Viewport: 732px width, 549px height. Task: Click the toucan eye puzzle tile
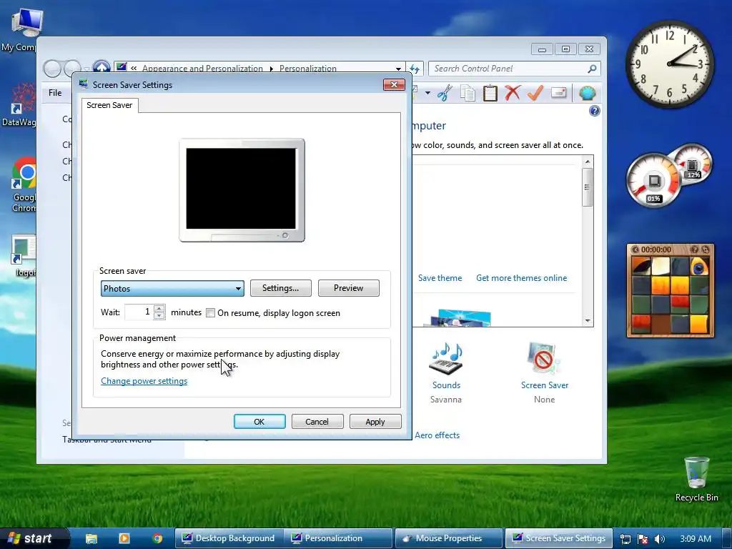pos(699,267)
